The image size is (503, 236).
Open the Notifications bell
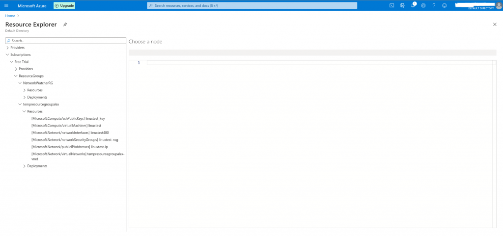tap(413, 5)
